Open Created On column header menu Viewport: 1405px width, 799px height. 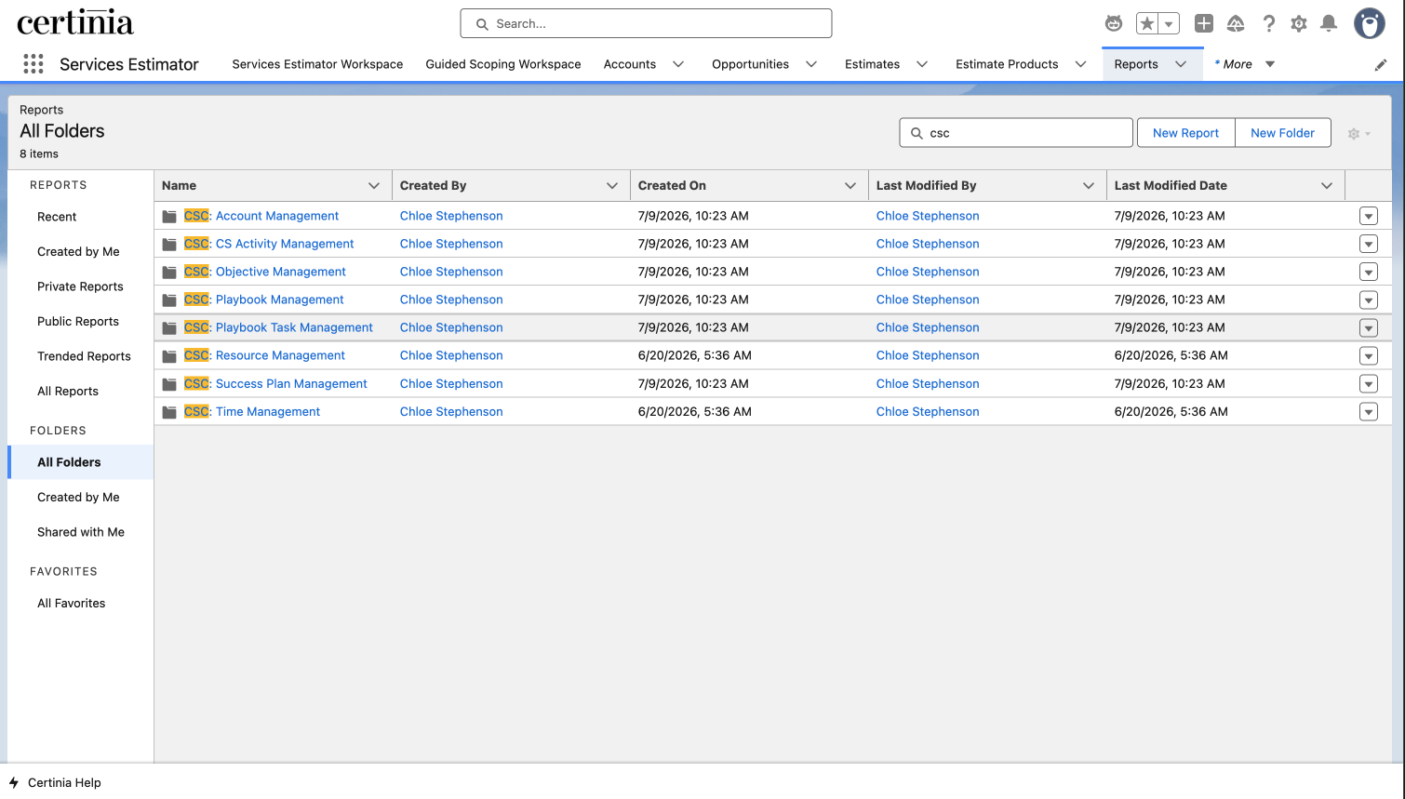(850, 185)
